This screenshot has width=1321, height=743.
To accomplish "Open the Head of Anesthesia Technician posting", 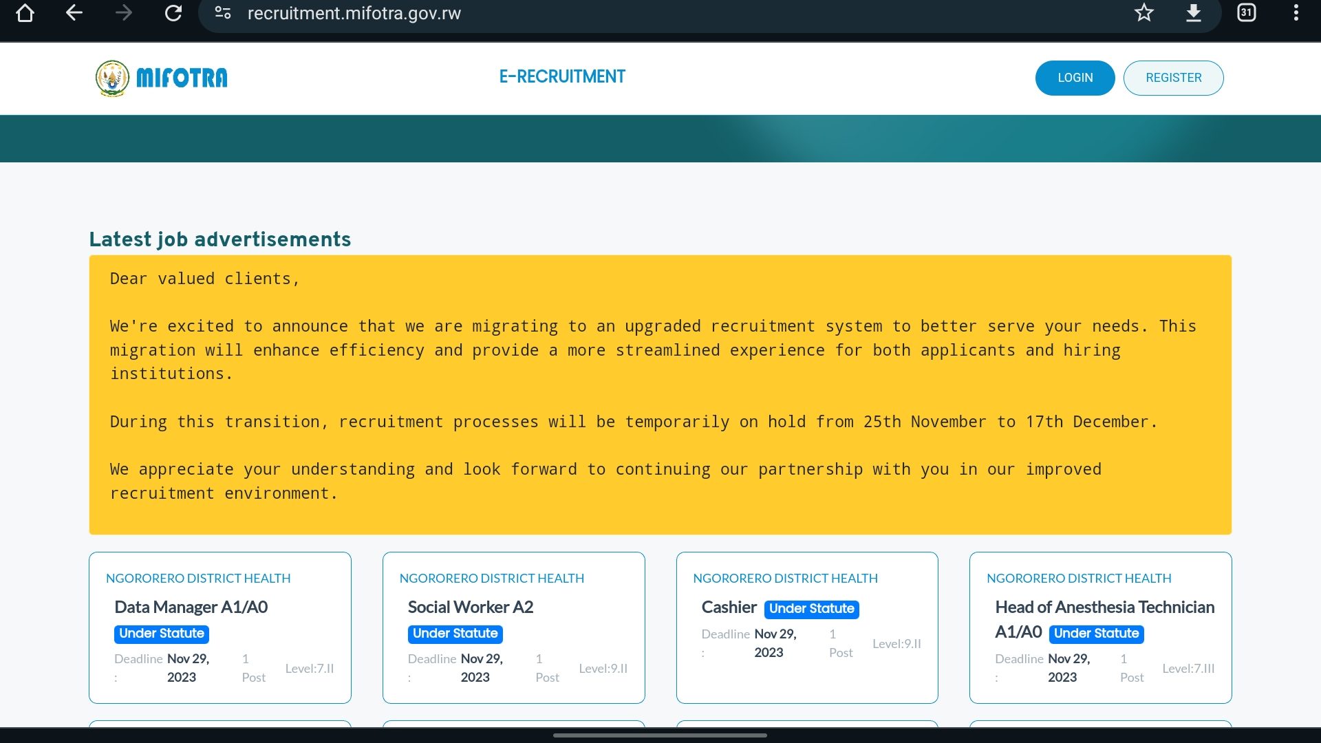I will click(x=1104, y=619).
